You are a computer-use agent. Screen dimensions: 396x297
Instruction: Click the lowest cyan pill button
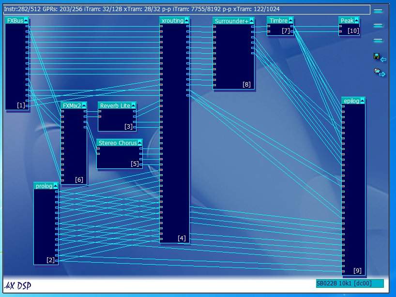coord(378,40)
